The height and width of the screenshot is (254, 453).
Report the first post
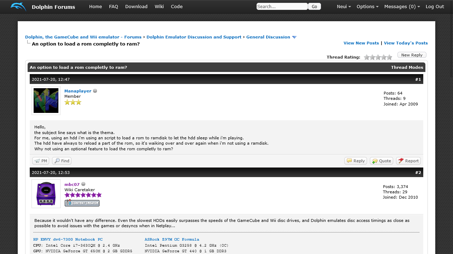coord(408,161)
